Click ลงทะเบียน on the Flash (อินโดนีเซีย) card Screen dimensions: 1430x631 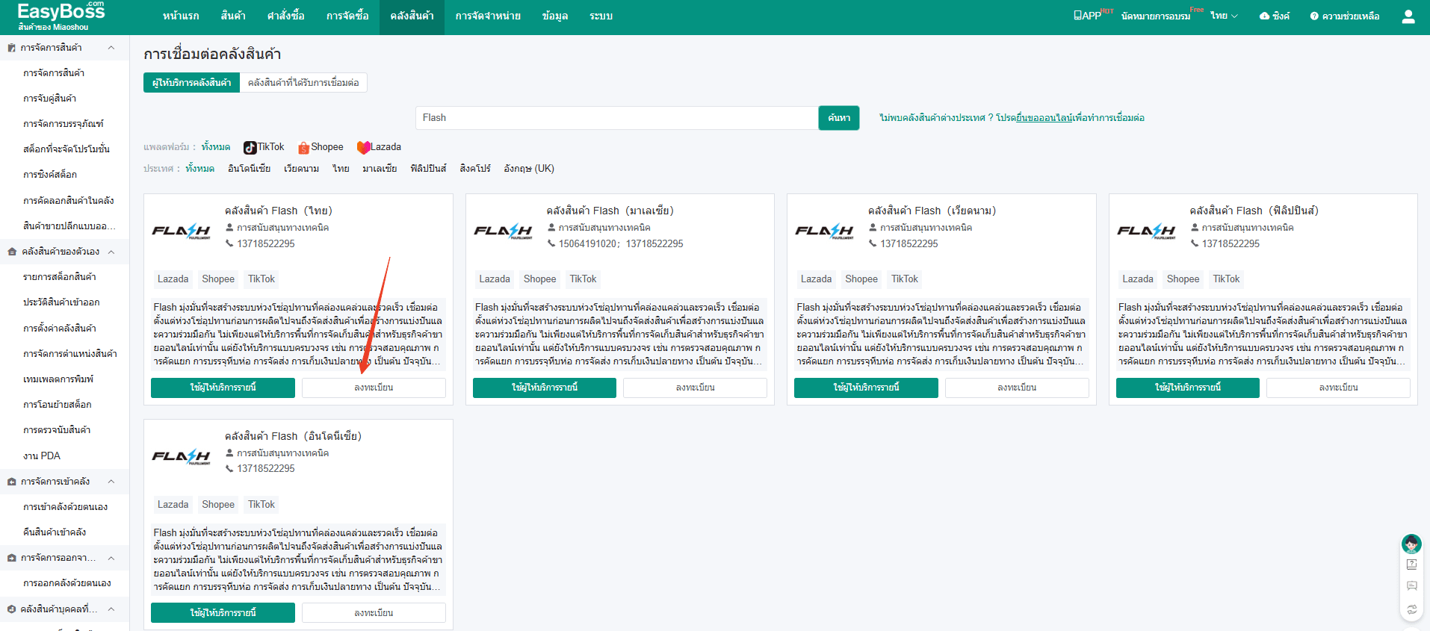click(374, 613)
